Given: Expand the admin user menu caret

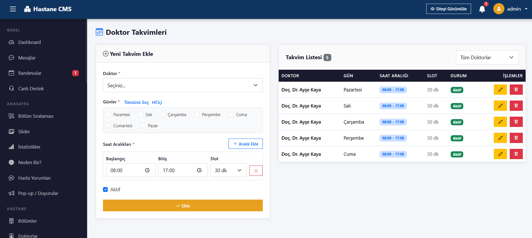Looking at the screenshot, I should (x=526, y=9).
